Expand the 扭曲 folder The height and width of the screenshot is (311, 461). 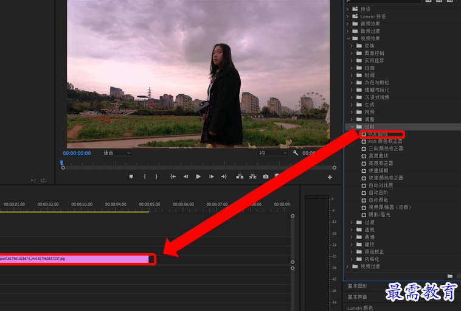coord(352,68)
